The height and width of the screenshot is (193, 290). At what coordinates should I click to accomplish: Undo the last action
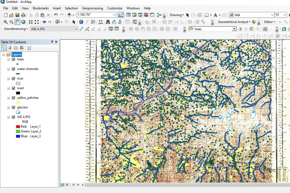coord(56,15)
